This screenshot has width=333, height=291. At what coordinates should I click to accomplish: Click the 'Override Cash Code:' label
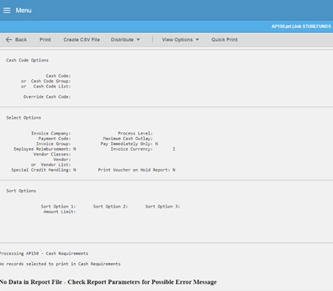47,97
